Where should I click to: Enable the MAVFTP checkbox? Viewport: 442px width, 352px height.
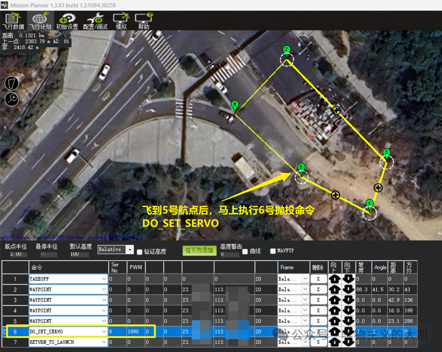click(273, 251)
